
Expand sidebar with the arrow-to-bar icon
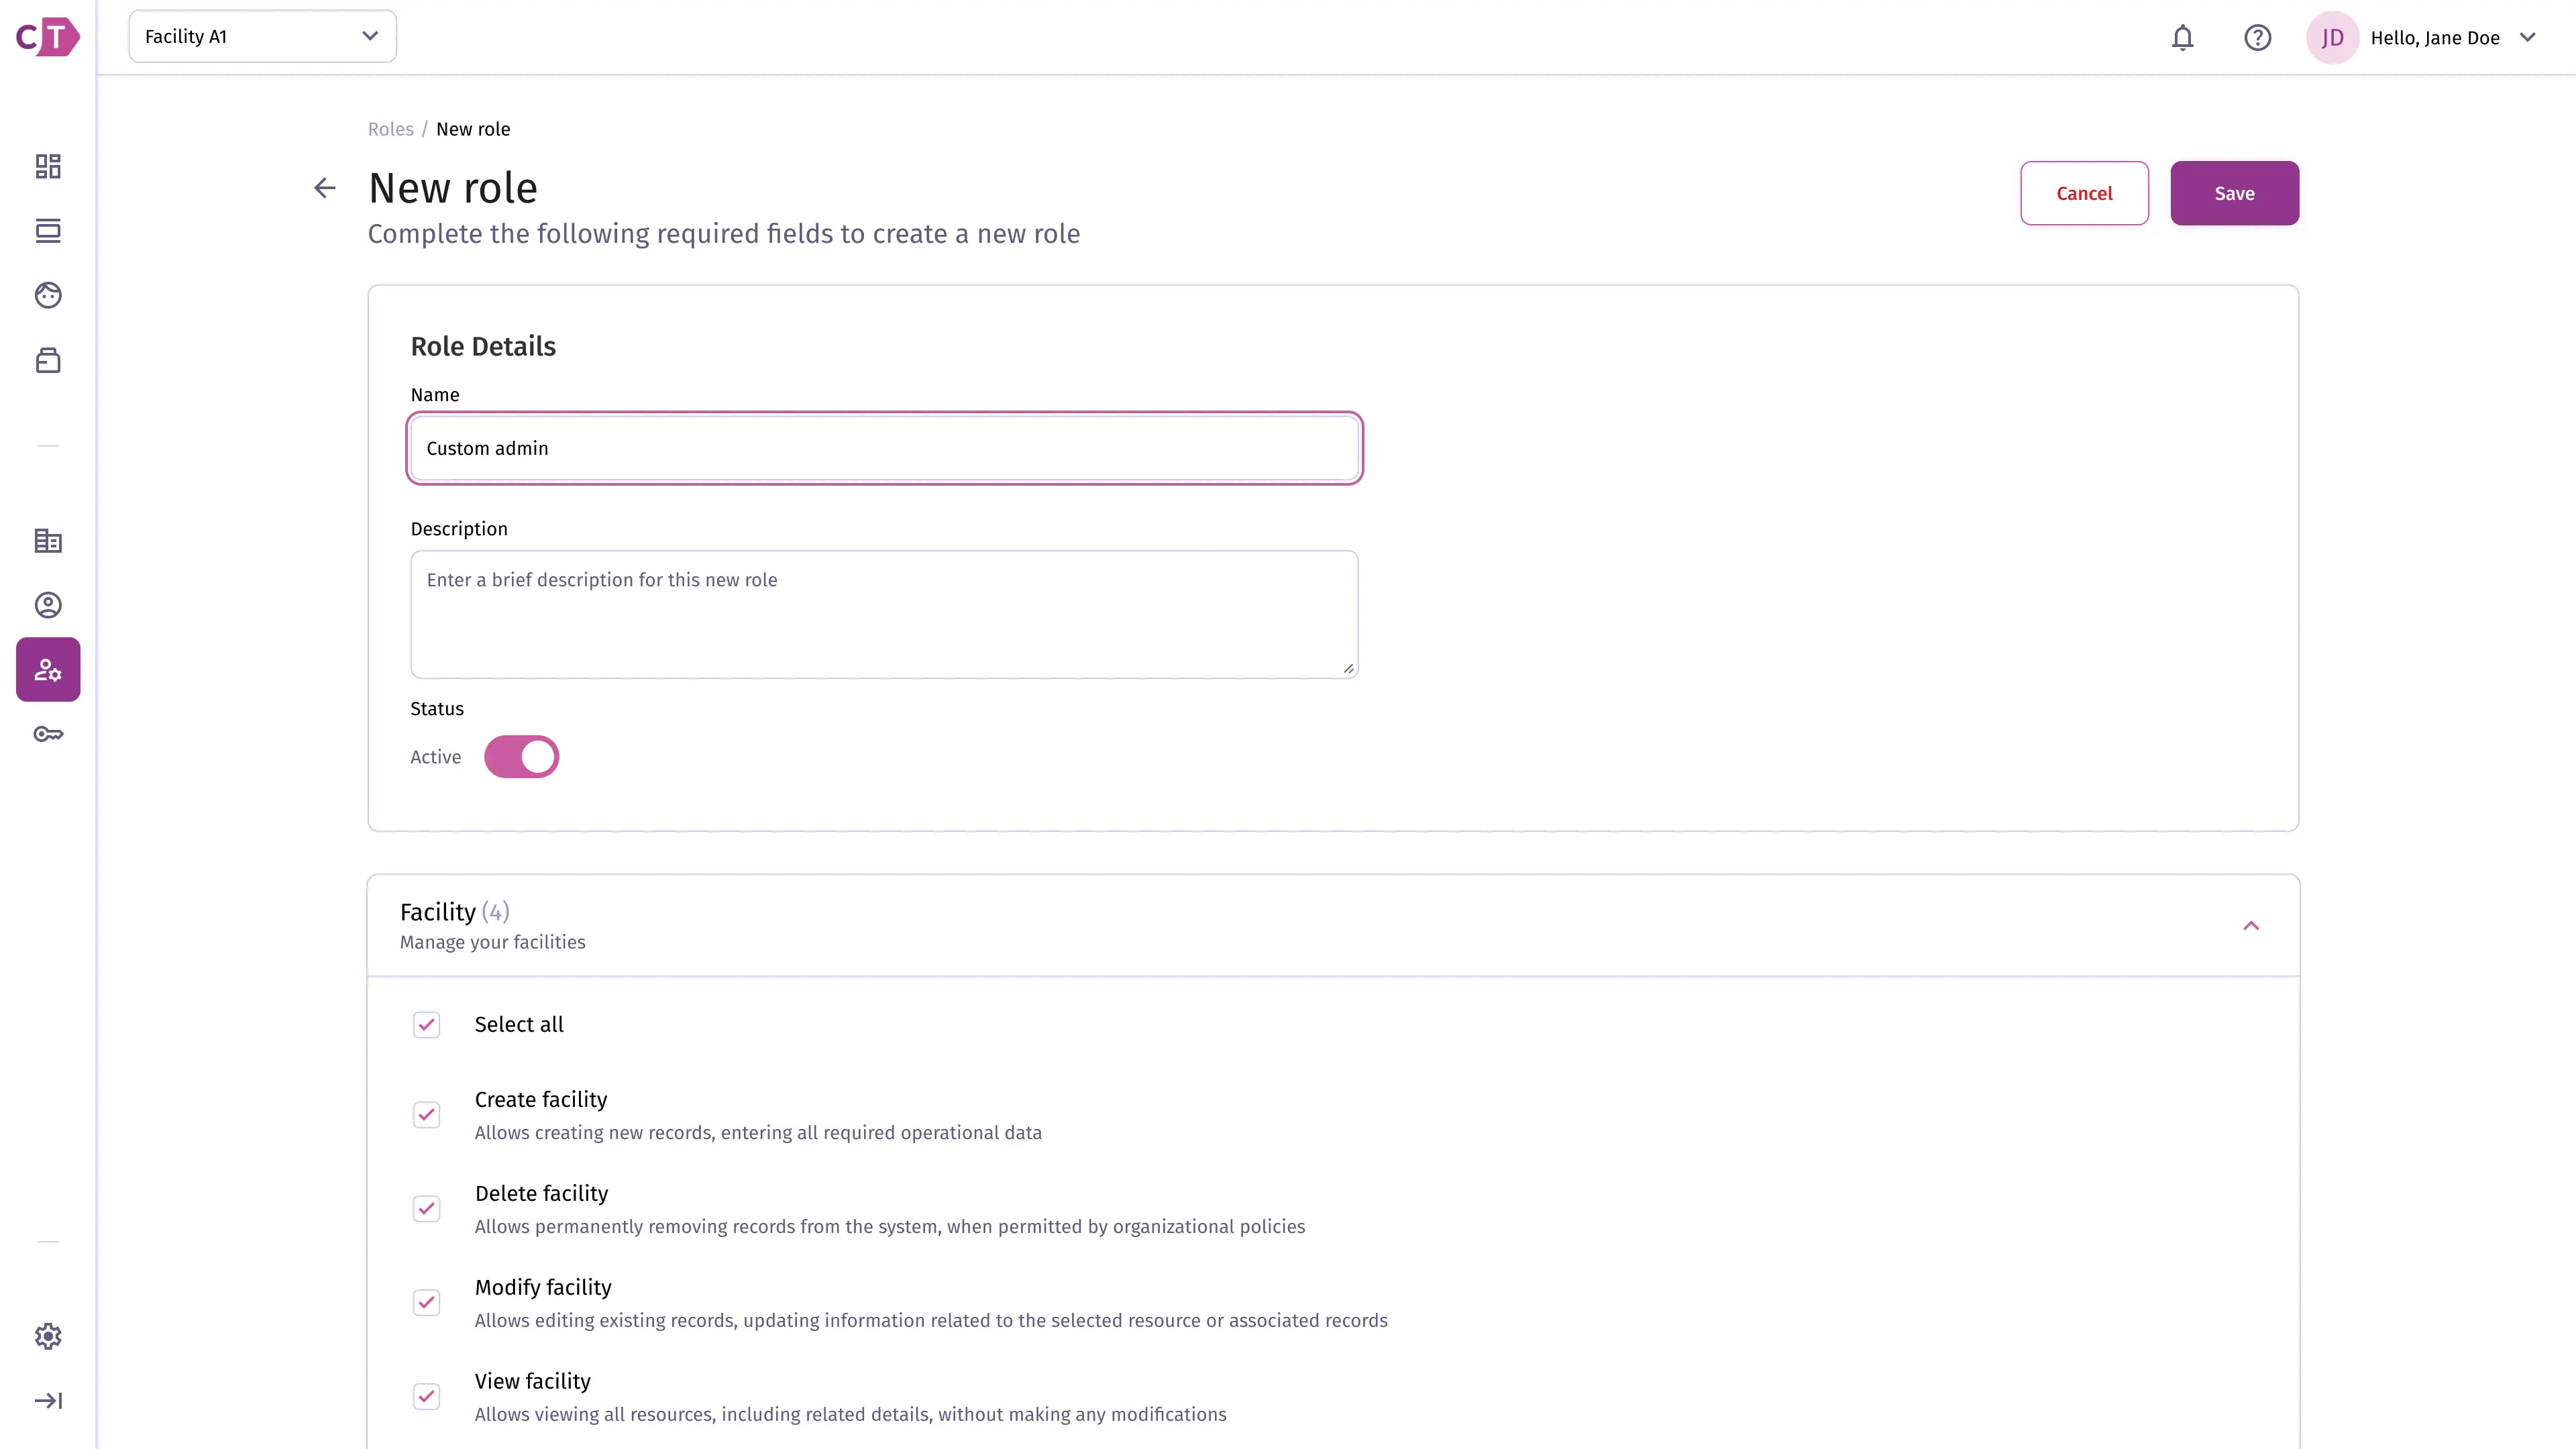tap(48, 1401)
